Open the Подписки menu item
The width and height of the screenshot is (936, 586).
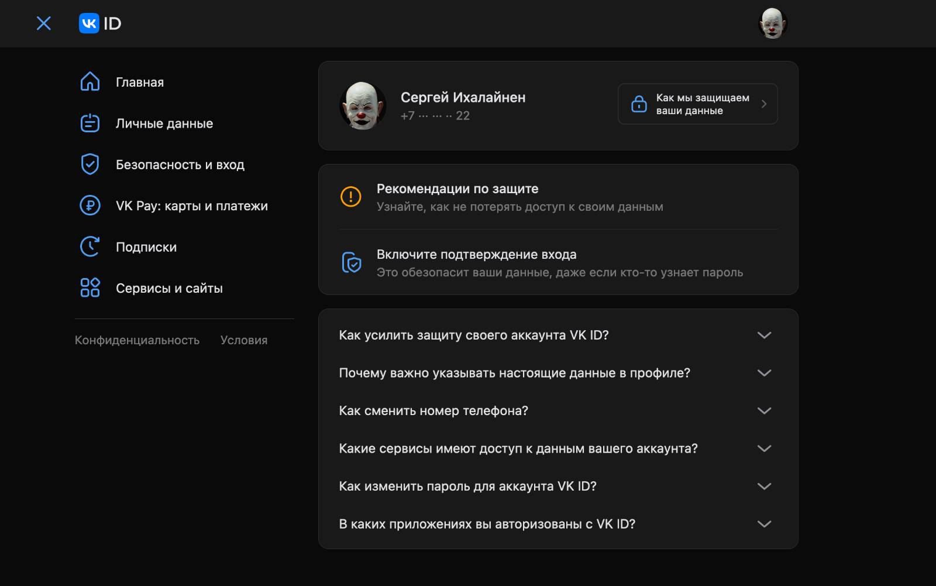[x=146, y=247]
